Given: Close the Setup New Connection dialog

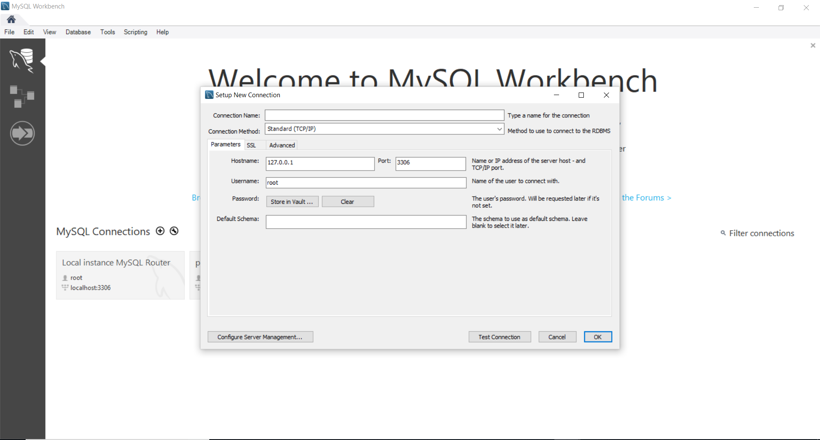Looking at the screenshot, I should click(606, 95).
